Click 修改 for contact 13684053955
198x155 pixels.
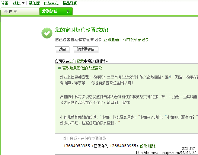143,146
